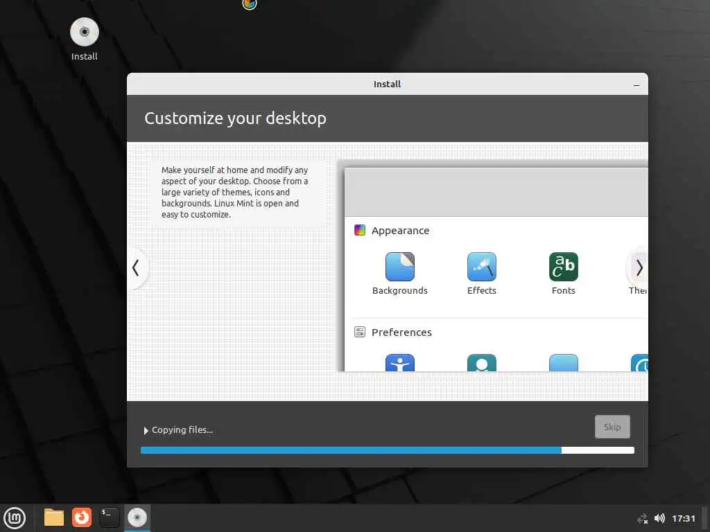This screenshot has width=710, height=532.
Task: Advance to next slide with right chevron
Action: [639, 268]
